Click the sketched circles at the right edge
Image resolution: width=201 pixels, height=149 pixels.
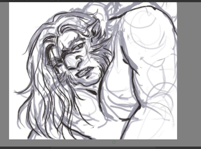point(165,82)
